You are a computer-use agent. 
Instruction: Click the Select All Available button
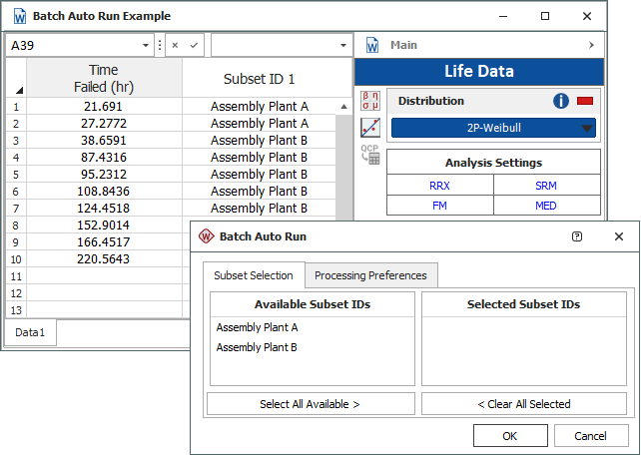tap(311, 404)
